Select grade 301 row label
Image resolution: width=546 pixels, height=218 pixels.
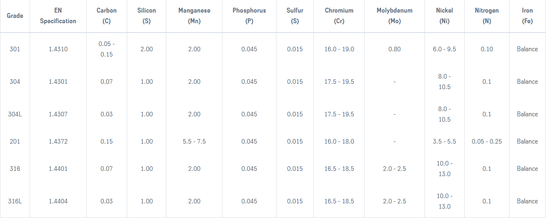pyautogui.click(x=15, y=49)
